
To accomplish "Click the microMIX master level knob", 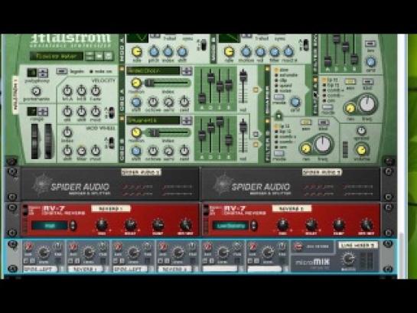I will [x=348, y=259].
